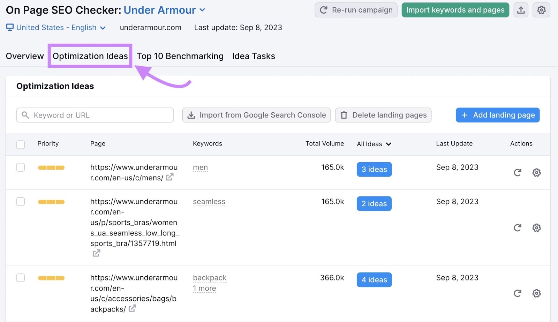The width and height of the screenshot is (558, 322).
Task: Click the search magnifier icon in keyword field
Action: [x=25, y=115]
